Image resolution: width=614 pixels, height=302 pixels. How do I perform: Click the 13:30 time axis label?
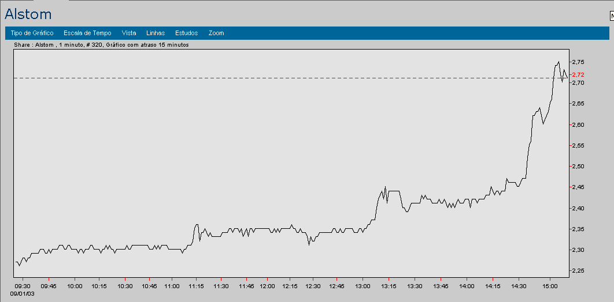(x=415, y=286)
